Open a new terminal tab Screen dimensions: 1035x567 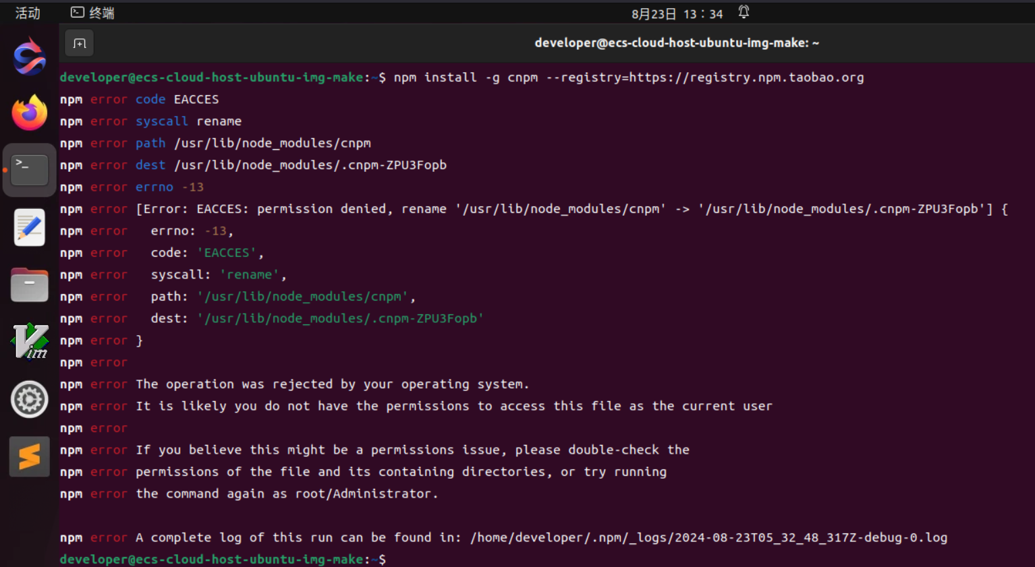click(x=80, y=44)
